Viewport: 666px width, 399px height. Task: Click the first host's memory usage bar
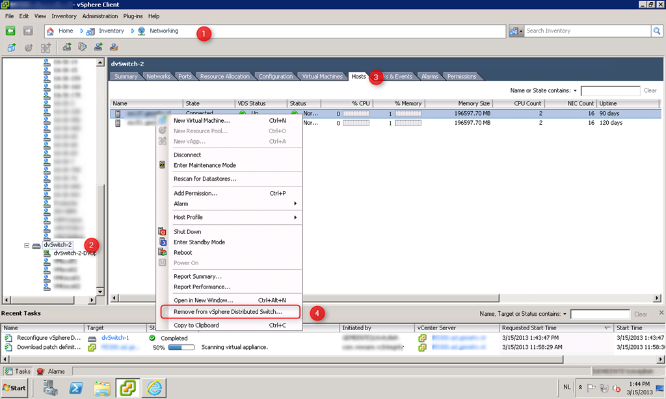point(408,114)
